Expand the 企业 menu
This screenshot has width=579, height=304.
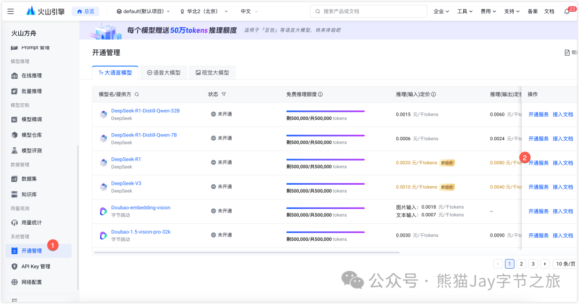click(441, 11)
